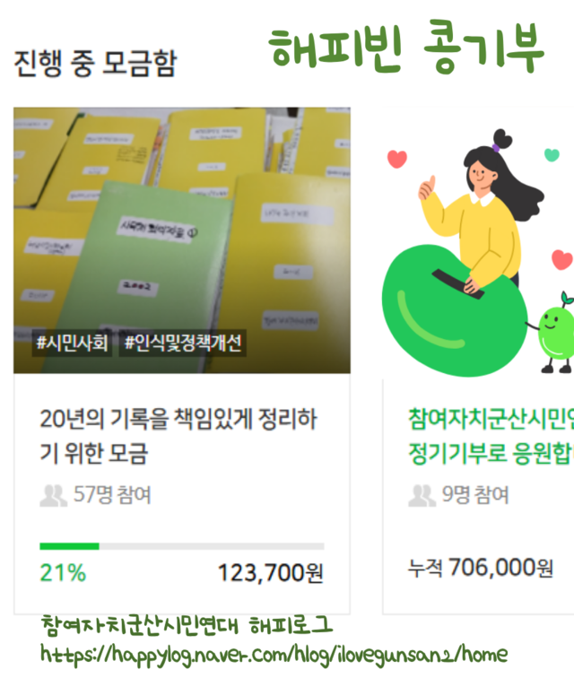Click the 해피빈 콩기부 title text
The width and height of the screenshot is (574, 678).
pos(406,48)
